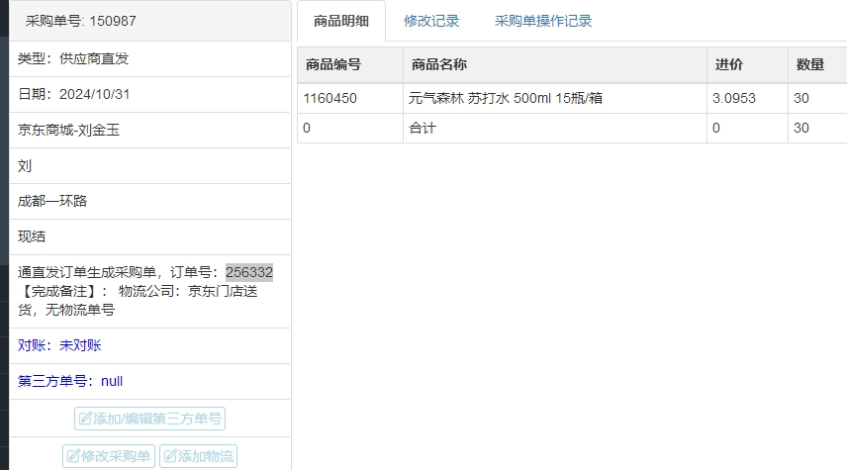Open the 修改记录 tab
Viewport: 847px width, 470px height.
431,21
